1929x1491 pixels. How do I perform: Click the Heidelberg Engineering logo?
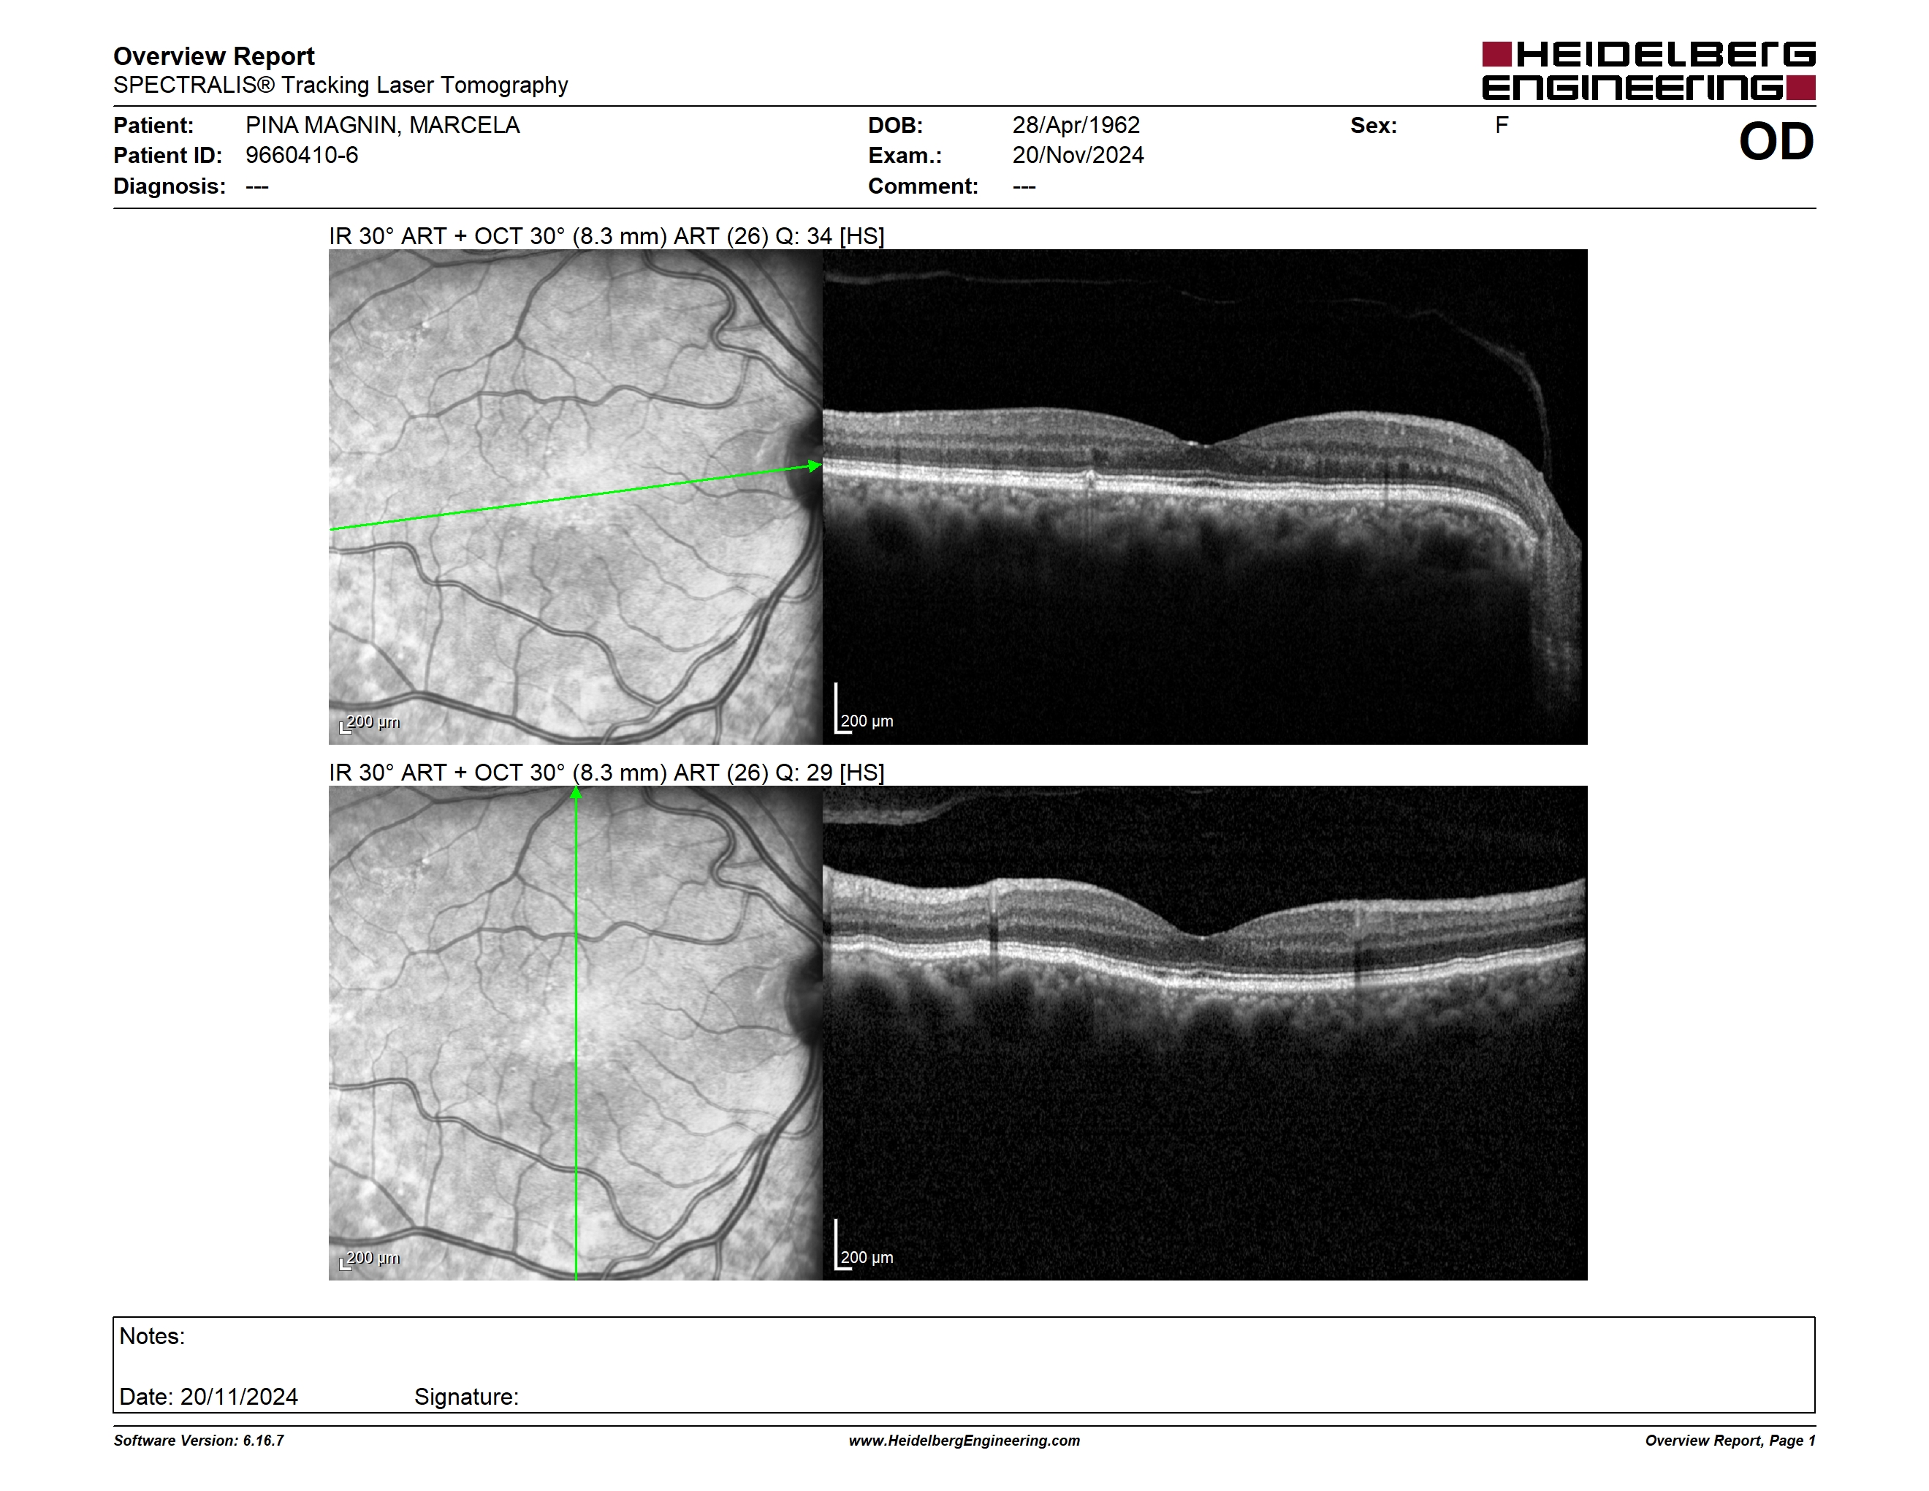1648,71
